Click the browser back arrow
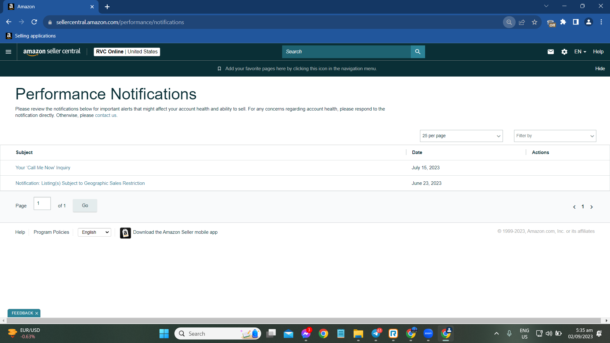 coord(9,22)
